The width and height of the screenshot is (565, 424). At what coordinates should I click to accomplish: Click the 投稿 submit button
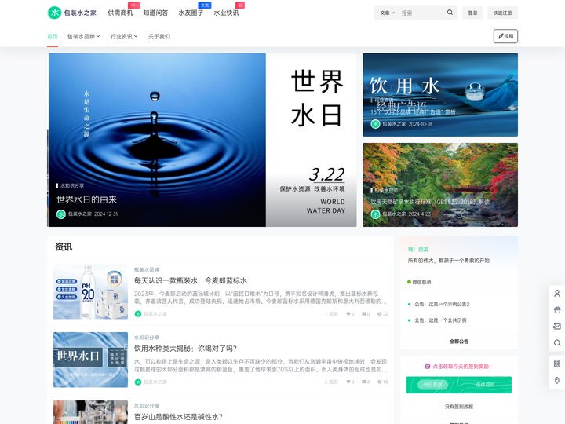505,36
